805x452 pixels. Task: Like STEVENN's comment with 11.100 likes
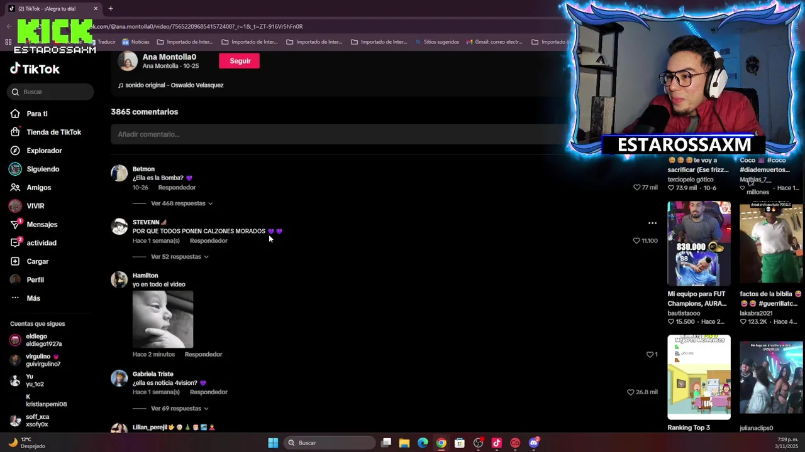point(636,240)
